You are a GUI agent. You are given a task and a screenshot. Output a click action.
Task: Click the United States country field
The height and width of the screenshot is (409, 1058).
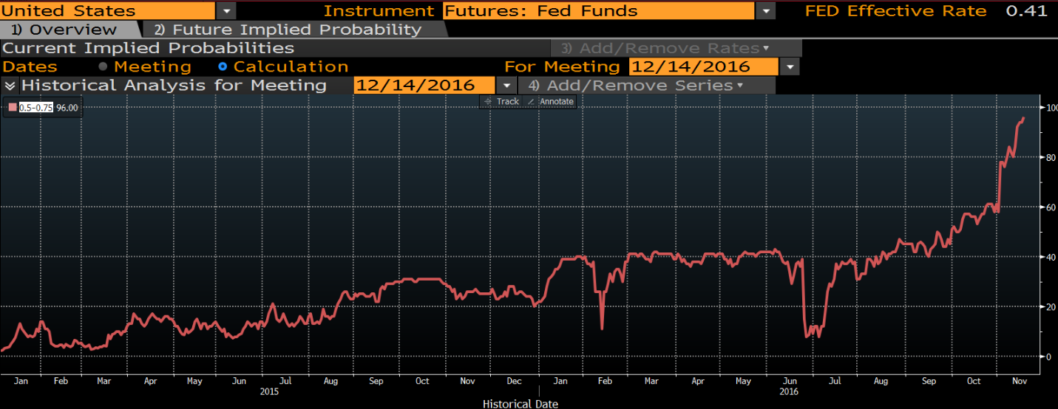pos(107,11)
